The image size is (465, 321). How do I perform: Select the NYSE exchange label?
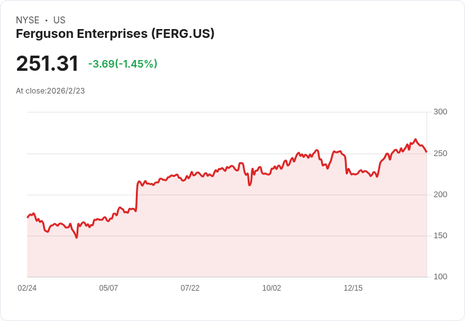(28, 20)
